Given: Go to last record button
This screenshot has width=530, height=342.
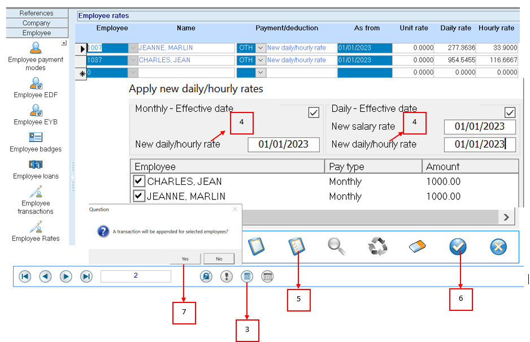Looking at the screenshot, I should coord(86,276).
